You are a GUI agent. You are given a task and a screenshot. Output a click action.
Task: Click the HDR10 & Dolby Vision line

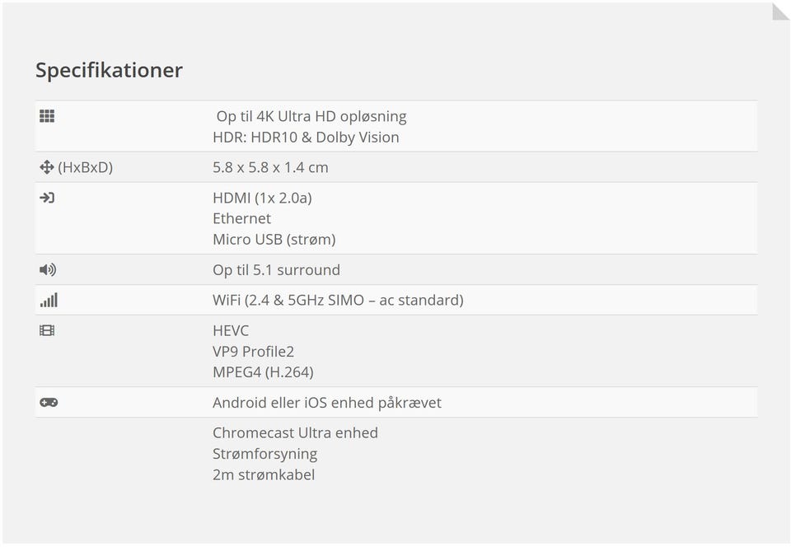[306, 138]
